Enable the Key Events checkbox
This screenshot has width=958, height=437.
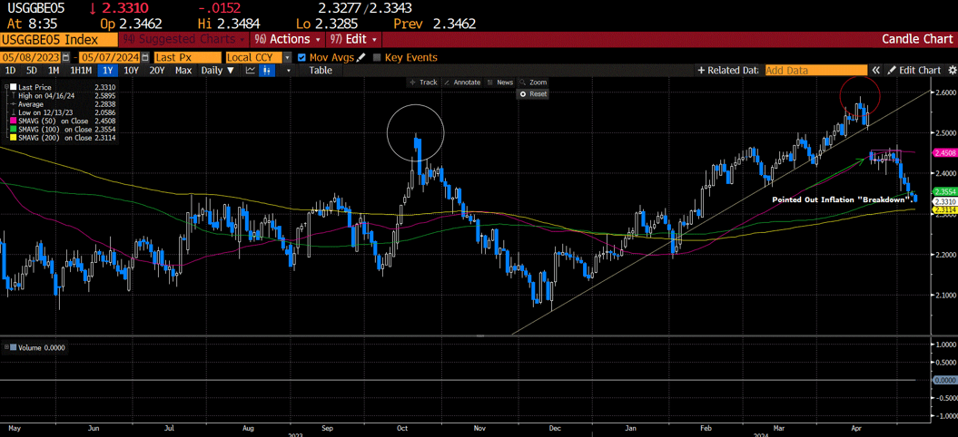377,57
